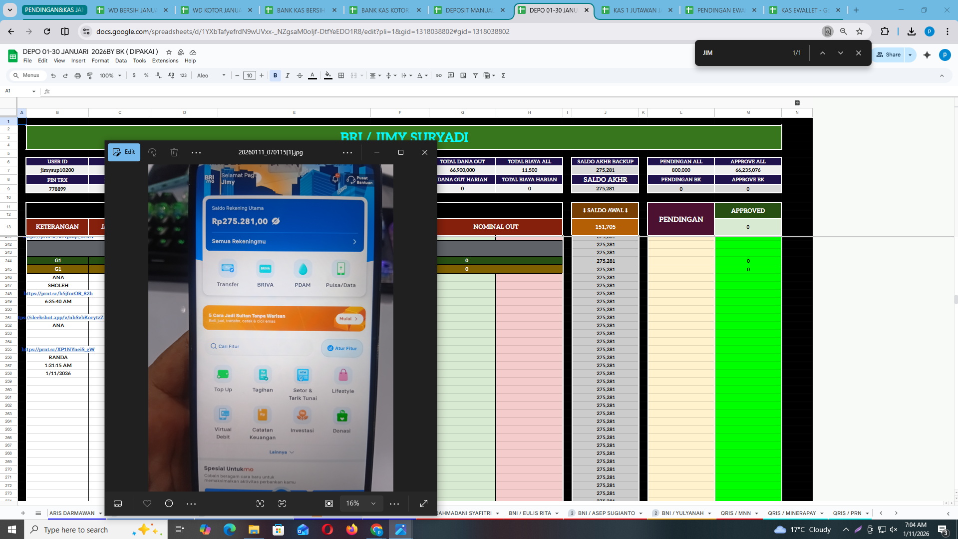This screenshot has height=539, width=958.
Task: Open the Functions sigma icon
Action: click(x=503, y=75)
